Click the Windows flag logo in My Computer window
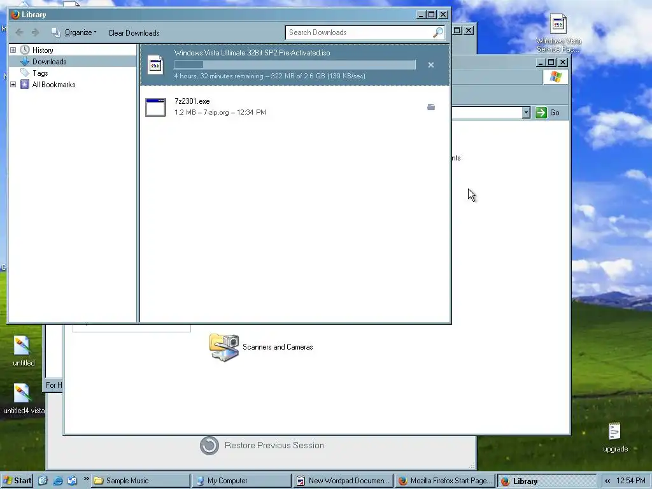 (x=555, y=77)
